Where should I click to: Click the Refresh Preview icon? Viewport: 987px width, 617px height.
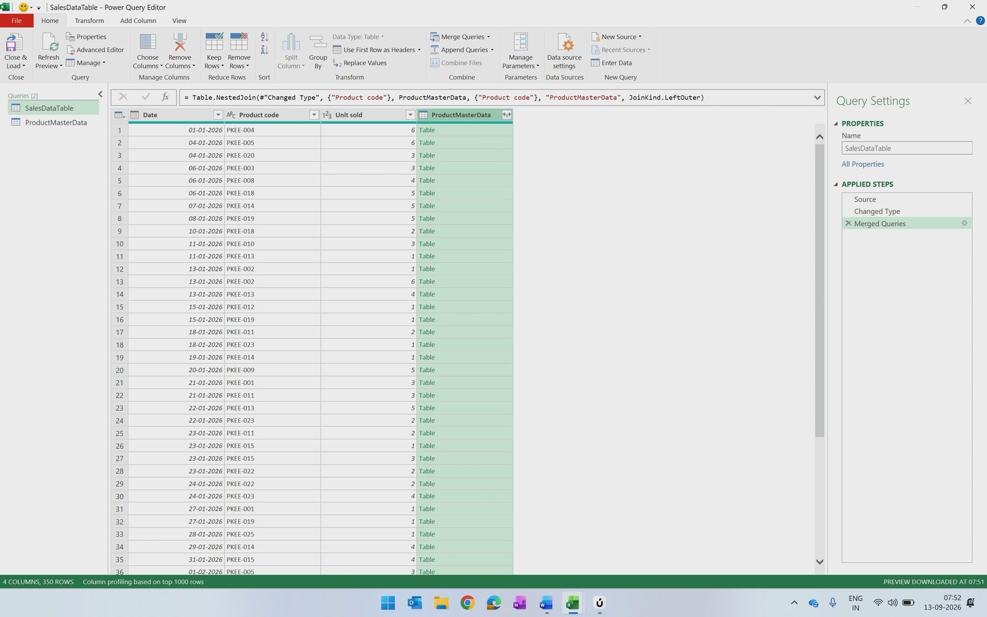tap(49, 42)
